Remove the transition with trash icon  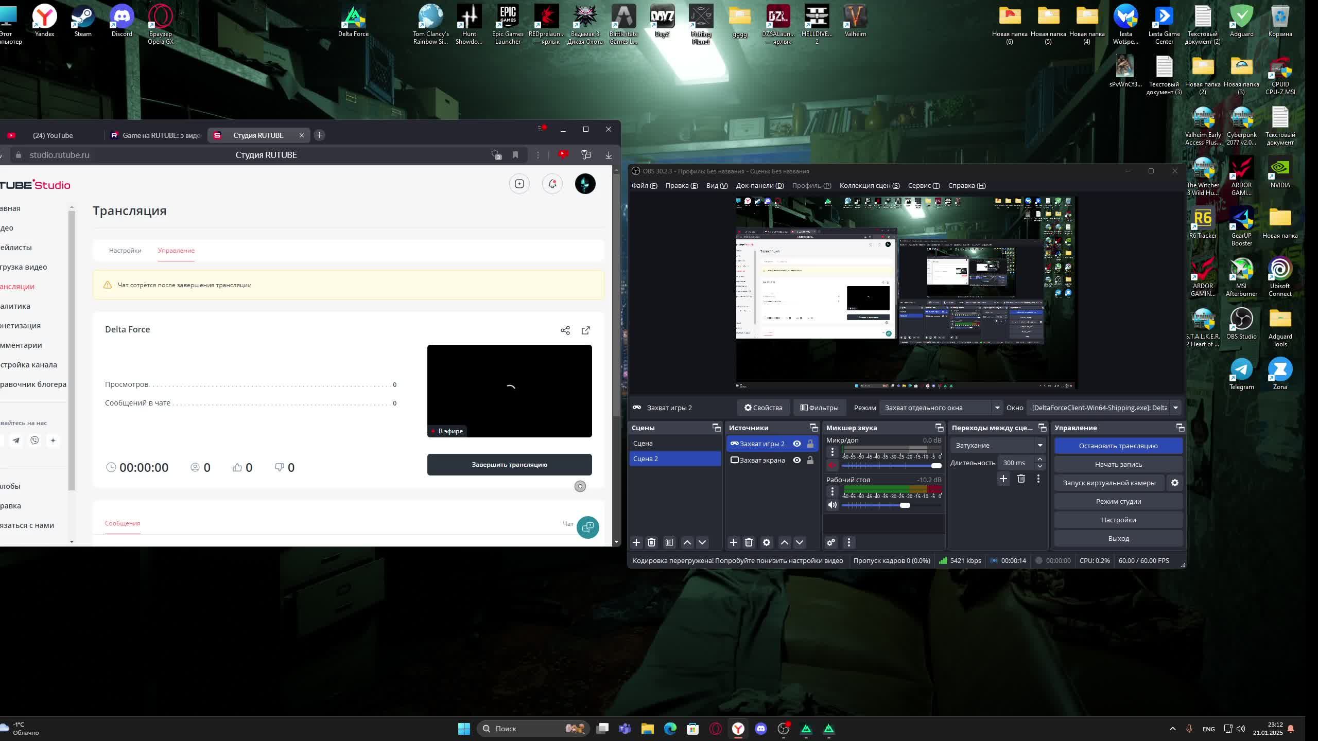pos(1021,479)
